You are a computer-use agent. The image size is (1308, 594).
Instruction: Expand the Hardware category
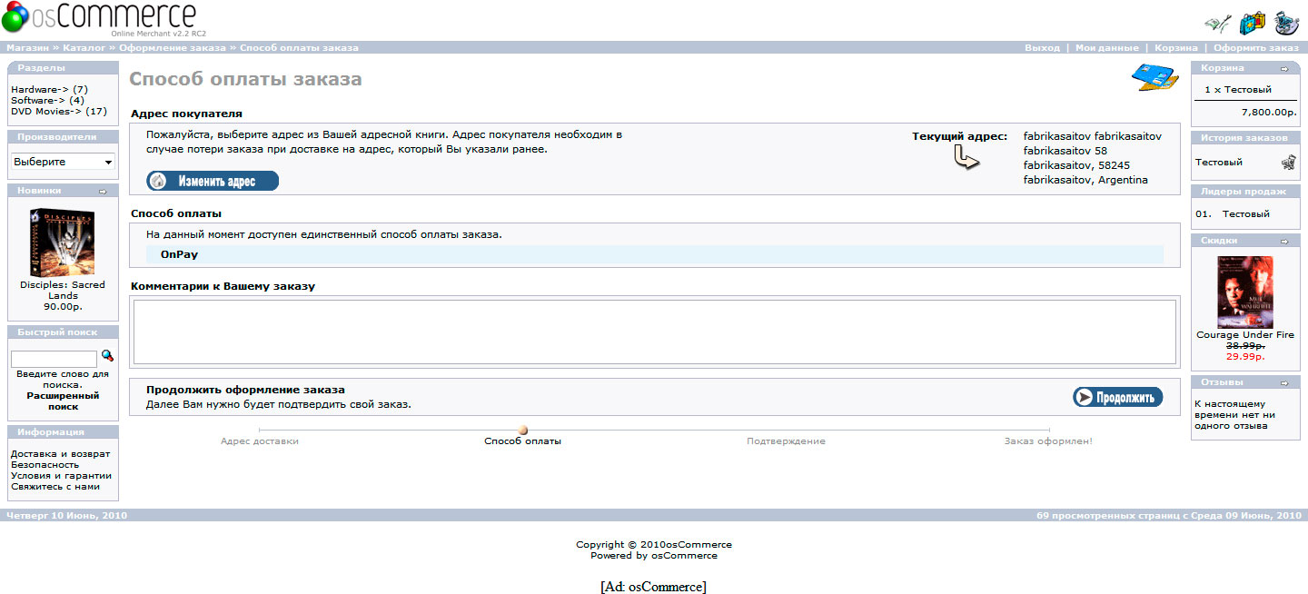point(40,89)
